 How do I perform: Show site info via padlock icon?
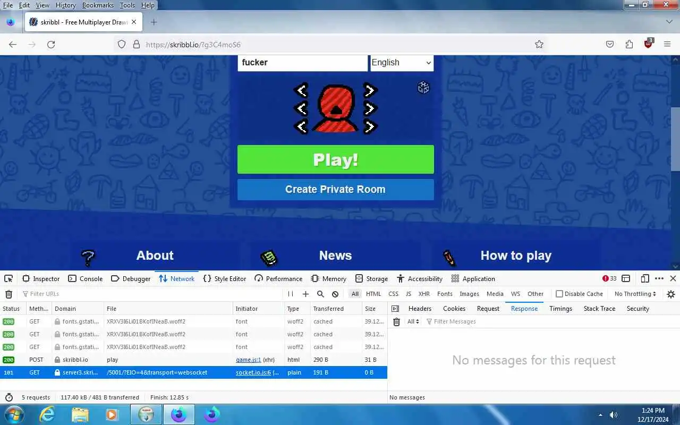click(x=136, y=45)
